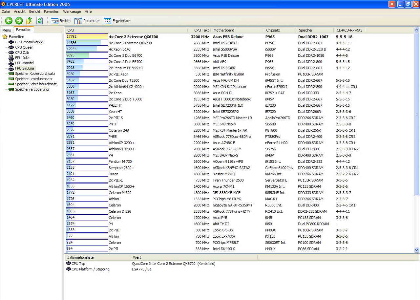Click the Speicher column header
Screen dimensions: 420x300
coord(315,30)
